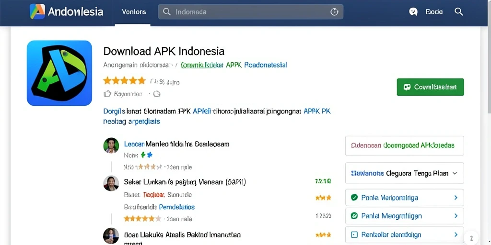Image resolution: width=491 pixels, height=245 pixels.
Task: Click scroll-to-top button at bottom right
Action: [x=472, y=237]
